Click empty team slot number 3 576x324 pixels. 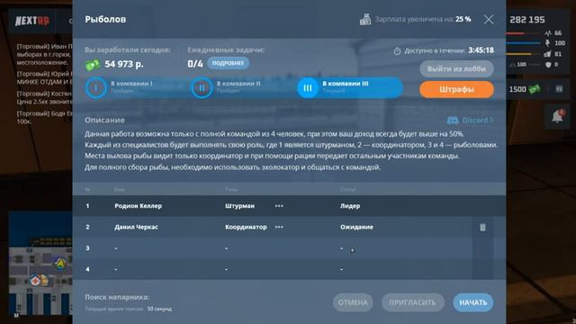[x=289, y=248]
